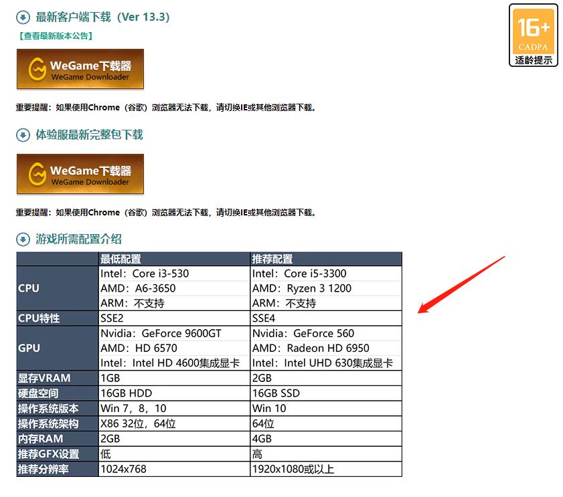The height and width of the screenshot is (497, 563).
Task: Click the 2GB VRAM cell in 推荐配置
Action: [x=326, y=378]
